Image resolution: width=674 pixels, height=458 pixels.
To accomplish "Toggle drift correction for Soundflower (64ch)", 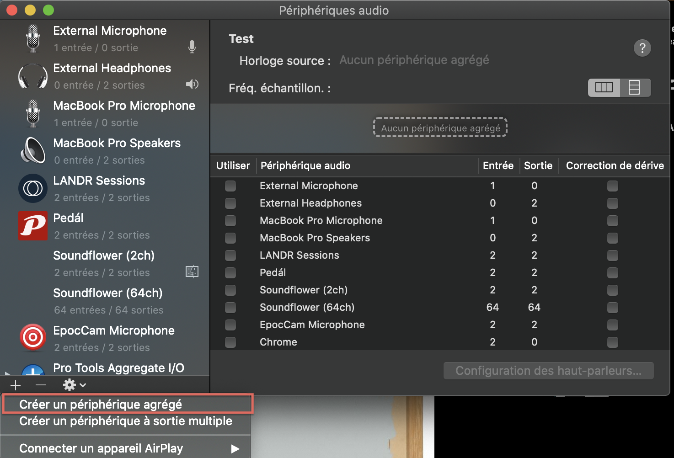I will tap(613, 308).
